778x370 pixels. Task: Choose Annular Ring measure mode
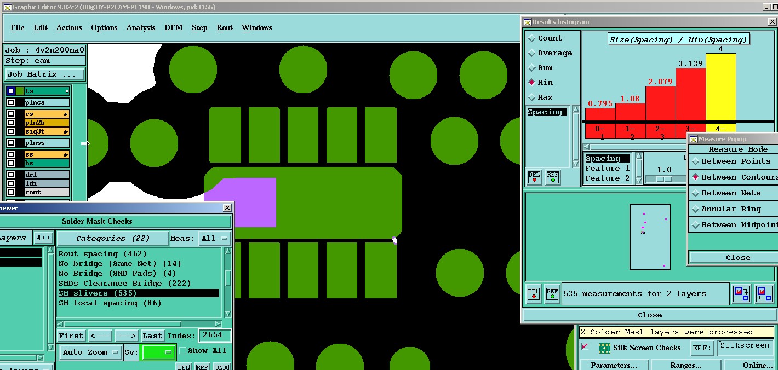coord(696,209)
